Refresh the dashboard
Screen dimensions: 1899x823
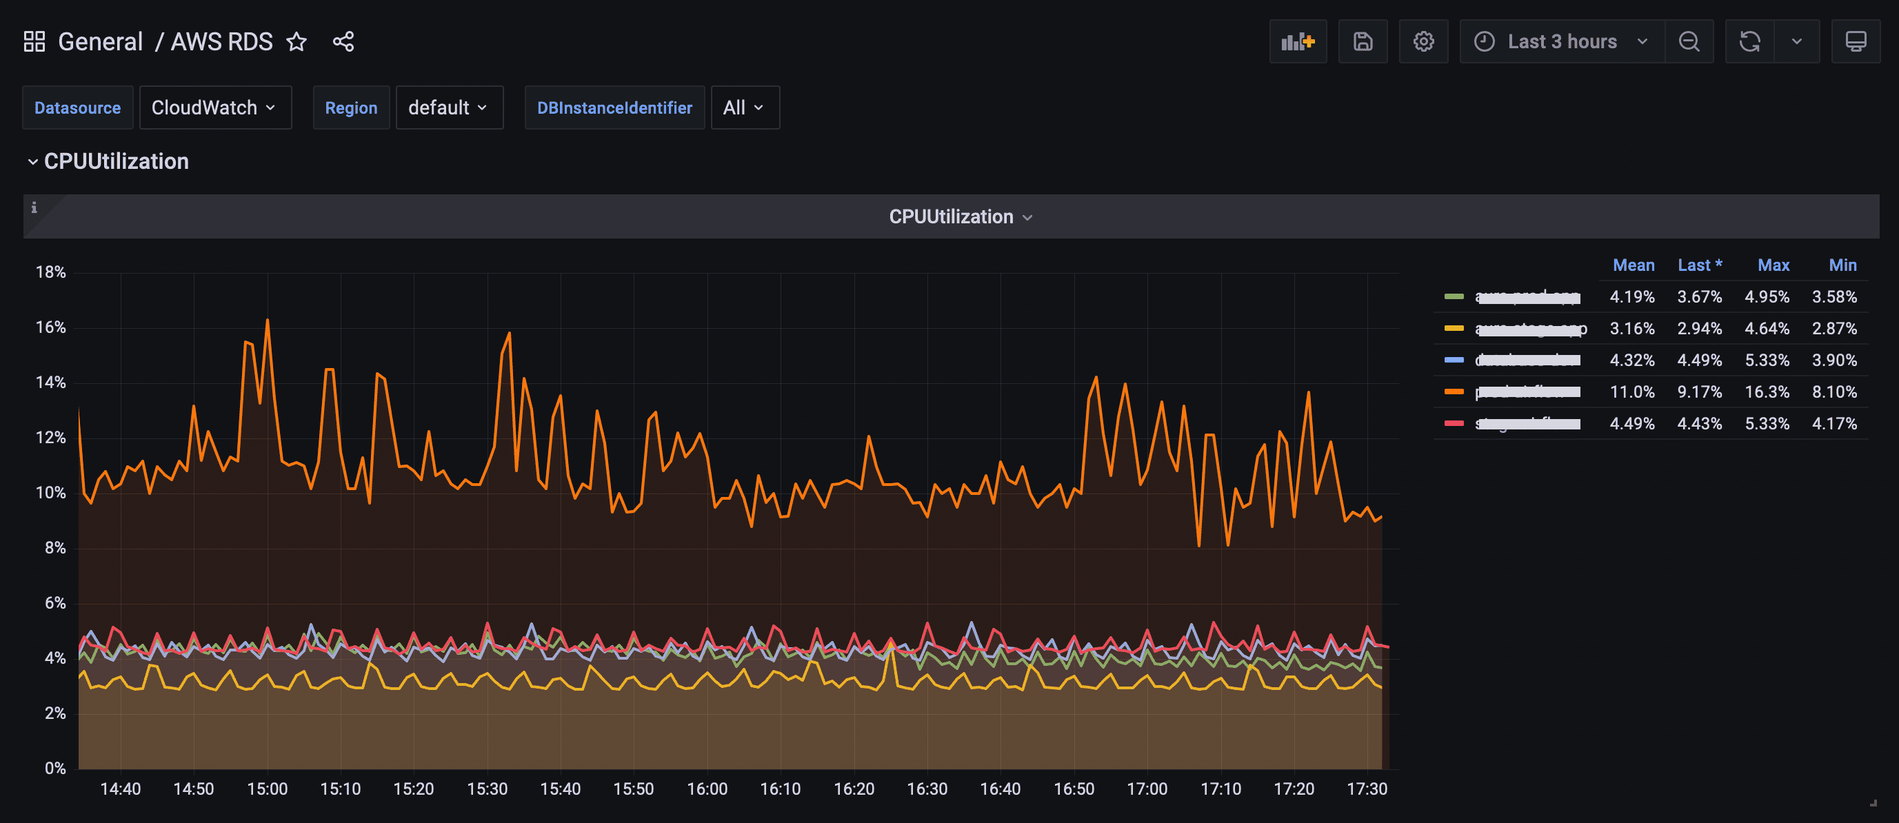[x=1749, y=42]
